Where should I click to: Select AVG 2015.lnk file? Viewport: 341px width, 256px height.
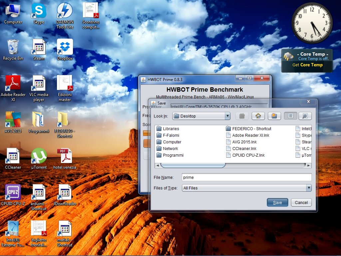(x=241, y=142)
